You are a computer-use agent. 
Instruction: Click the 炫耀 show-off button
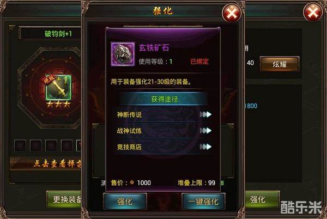point(280,64)
